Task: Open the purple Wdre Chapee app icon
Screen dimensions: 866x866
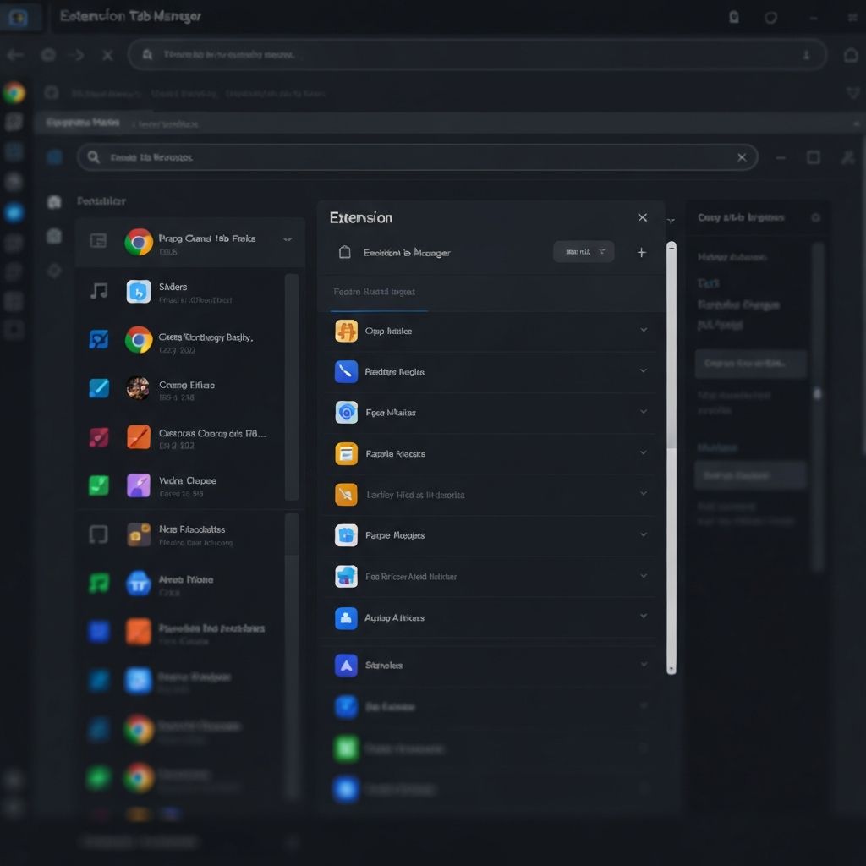Action: pos(139,485)
